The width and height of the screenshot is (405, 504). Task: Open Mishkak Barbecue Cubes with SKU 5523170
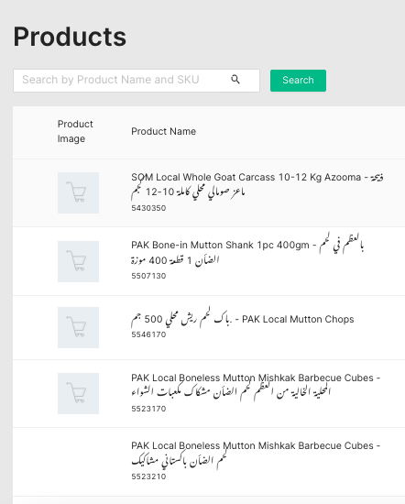point(256,385)
